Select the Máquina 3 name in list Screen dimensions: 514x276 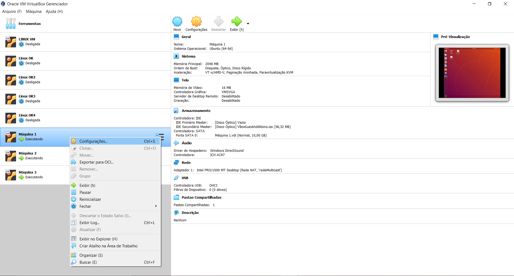pos(28,172)
